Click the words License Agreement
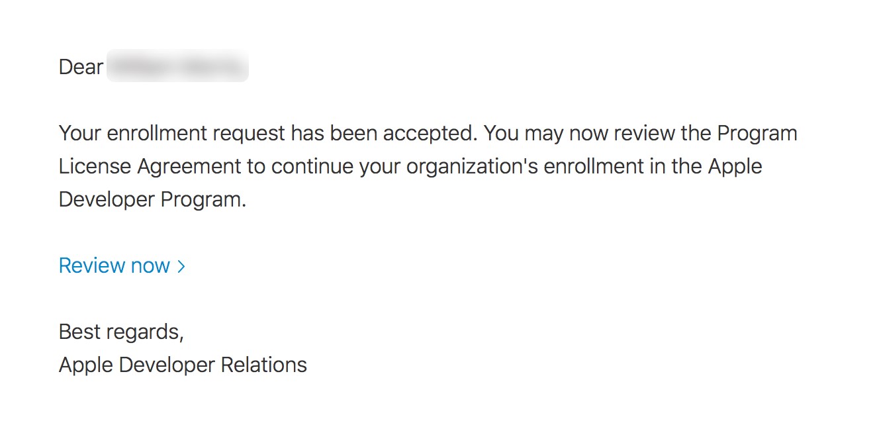The image size is (875, 427). [x=150, y=166]
